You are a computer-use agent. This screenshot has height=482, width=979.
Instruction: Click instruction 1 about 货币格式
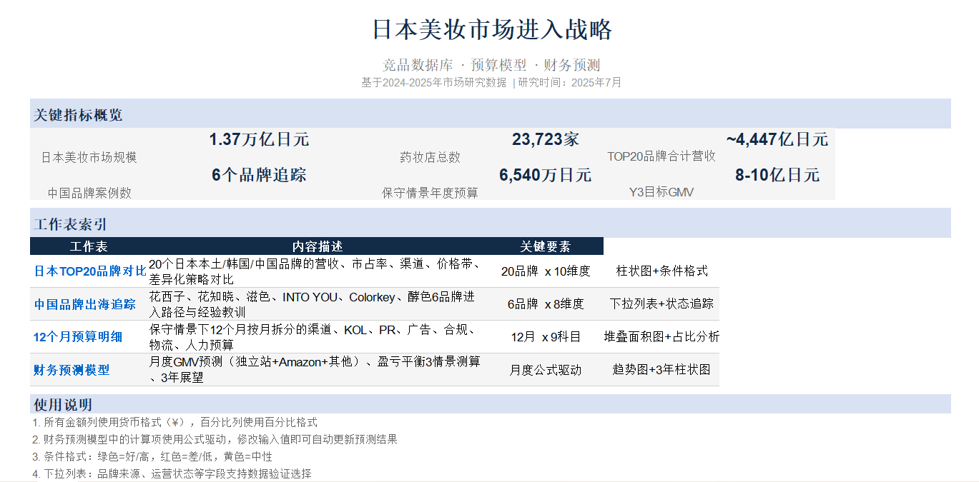click(175, 423)
